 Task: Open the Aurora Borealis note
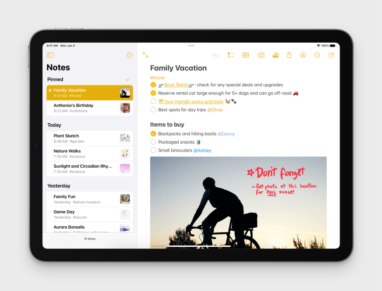pos(90,228)
